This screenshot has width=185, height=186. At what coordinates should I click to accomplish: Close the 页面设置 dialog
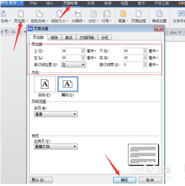tap(159, 29)
